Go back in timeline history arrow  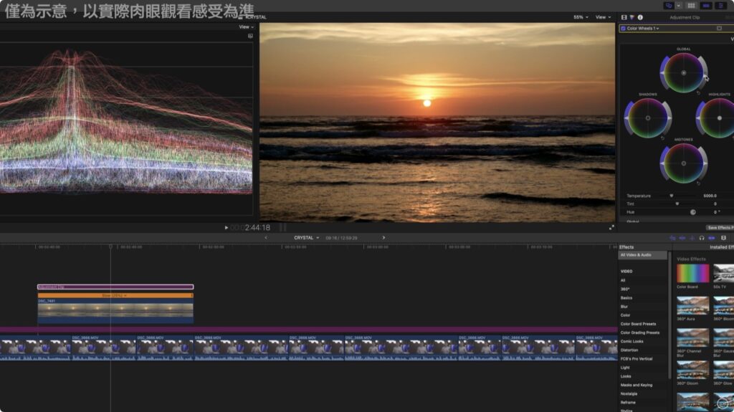[x=266, y=238]
